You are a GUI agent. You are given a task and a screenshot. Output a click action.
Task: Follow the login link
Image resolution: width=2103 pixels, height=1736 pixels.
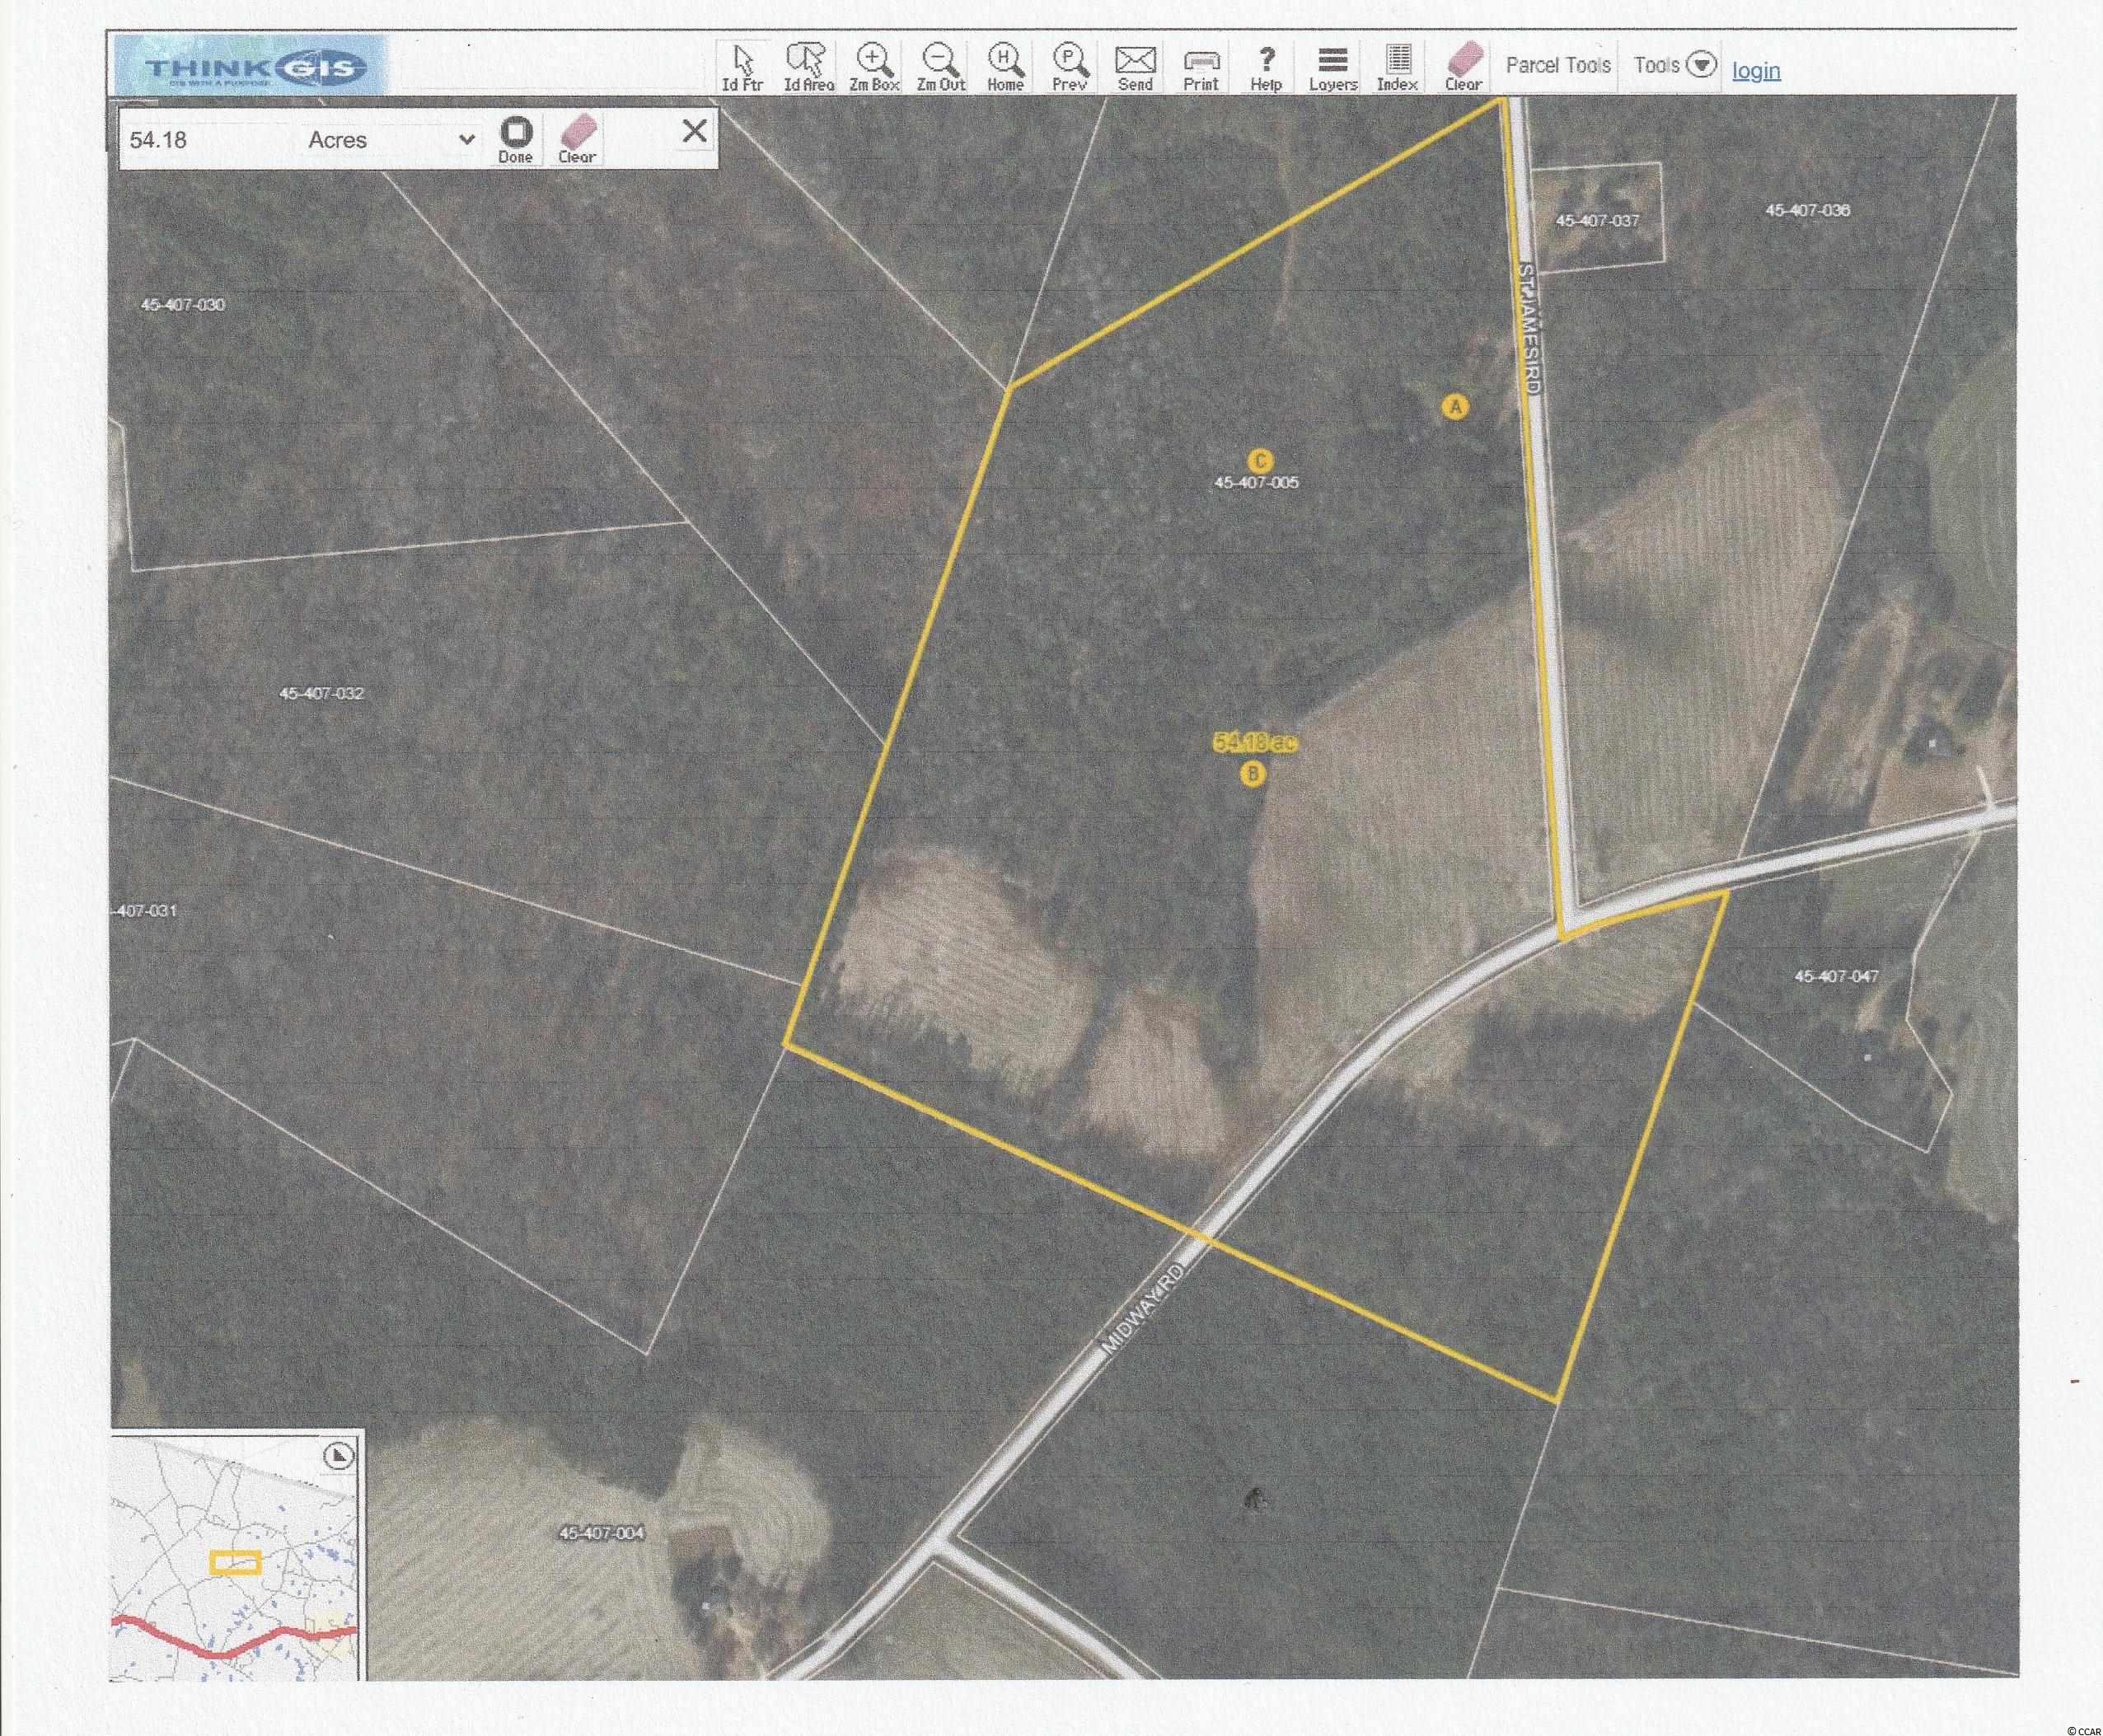point(1756,70)
